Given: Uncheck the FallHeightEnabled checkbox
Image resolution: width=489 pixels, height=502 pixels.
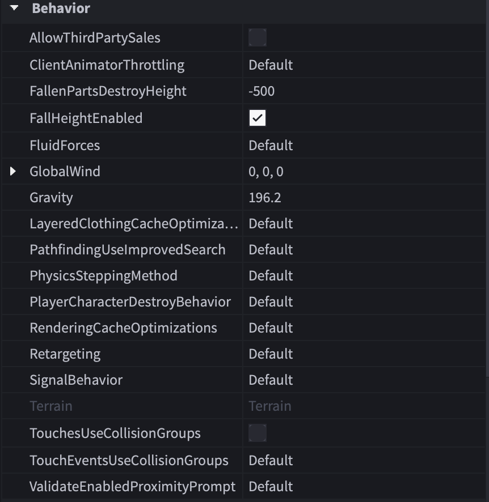Looking at the screenshot, I should pyautogui.click(x=258, y=118).
